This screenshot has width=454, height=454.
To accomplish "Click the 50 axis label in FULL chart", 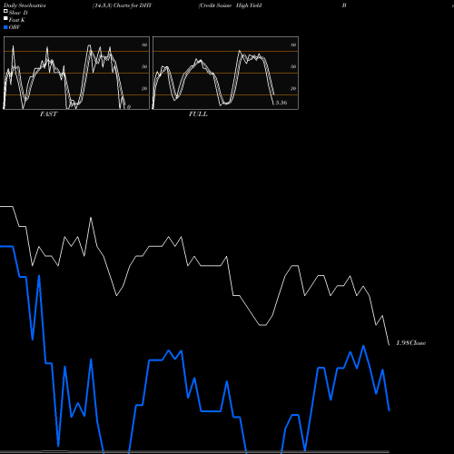I will 293,66.
